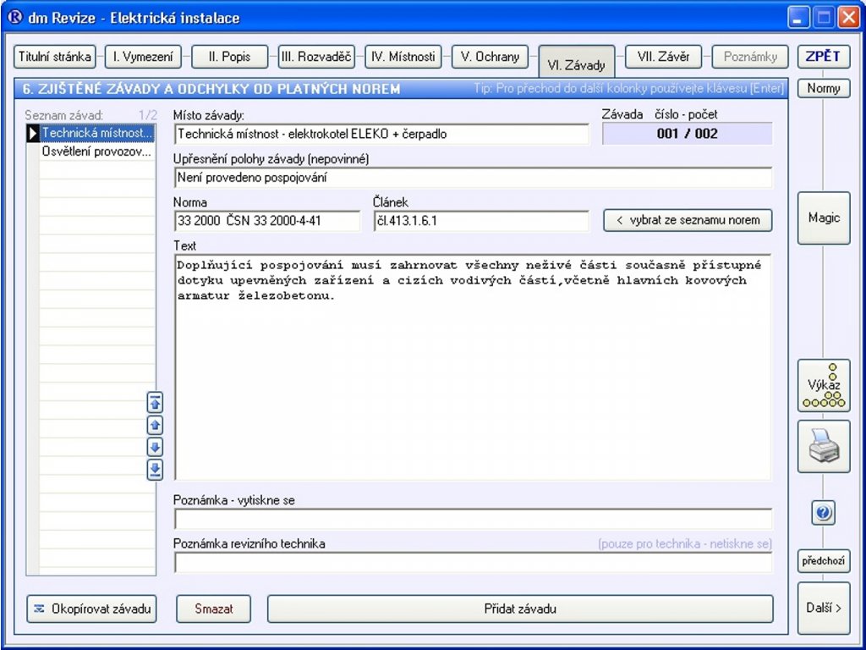This screenshot has width=866, height=650.
Task: Click the Článek input field
Action: click(x=480, y=221)
